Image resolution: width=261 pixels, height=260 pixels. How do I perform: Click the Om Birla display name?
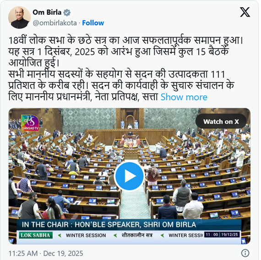coord(47,12)
